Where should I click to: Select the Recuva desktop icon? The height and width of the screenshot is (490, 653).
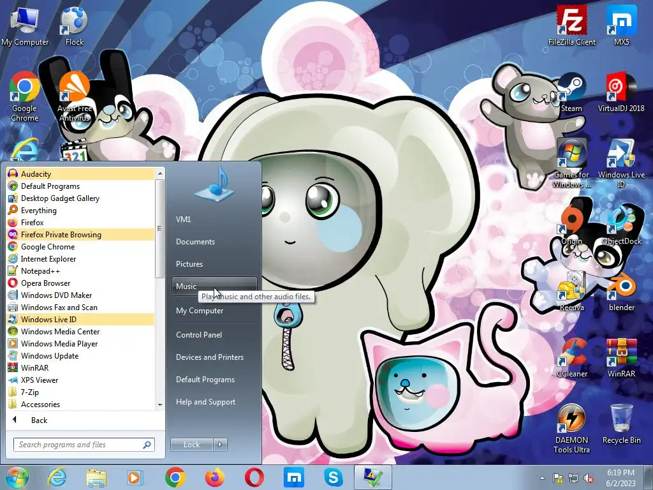(x=572, y=292)
